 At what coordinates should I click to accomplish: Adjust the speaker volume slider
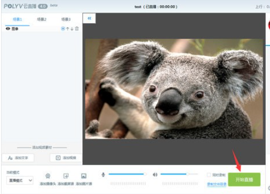click(x=179, y=174)
